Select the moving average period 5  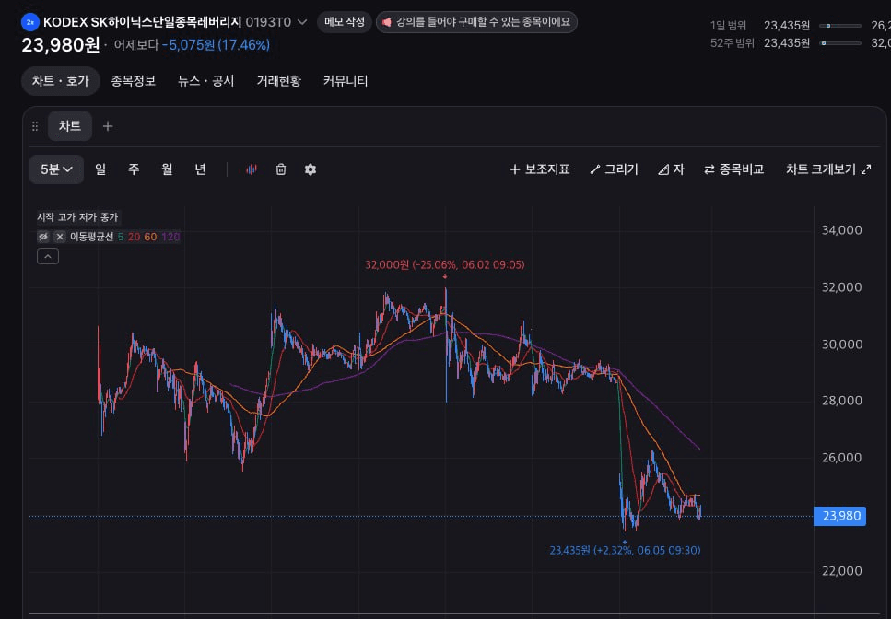121,237
